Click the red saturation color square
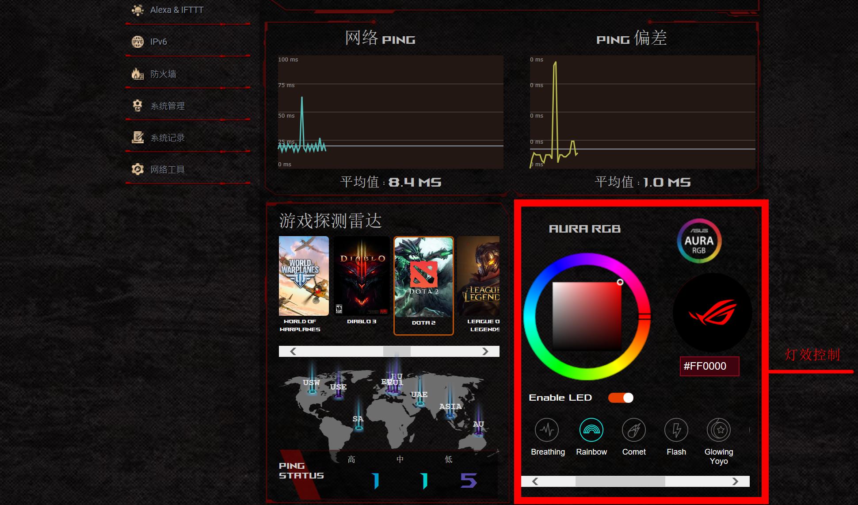This screenshot has width=858, height=505. point(587,316)
